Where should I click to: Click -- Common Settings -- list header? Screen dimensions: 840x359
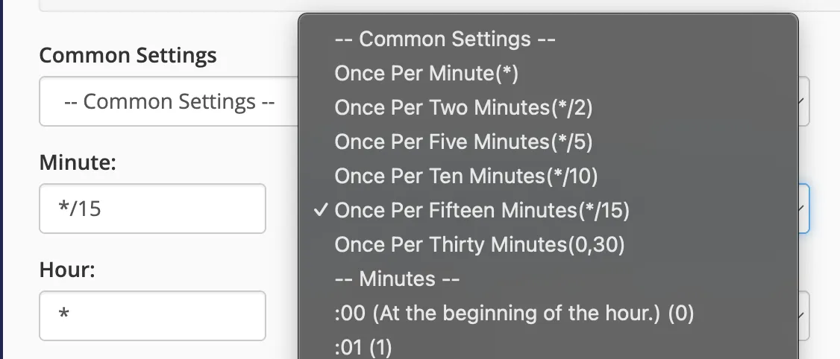click(x=445, y=39)
